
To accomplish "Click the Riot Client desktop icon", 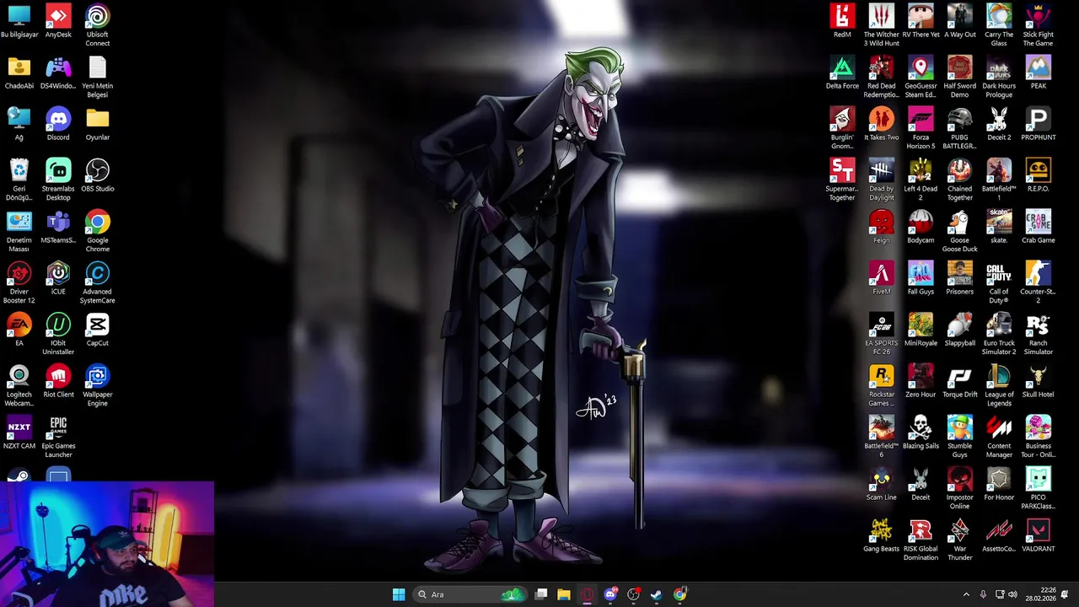I will (58, 381).
